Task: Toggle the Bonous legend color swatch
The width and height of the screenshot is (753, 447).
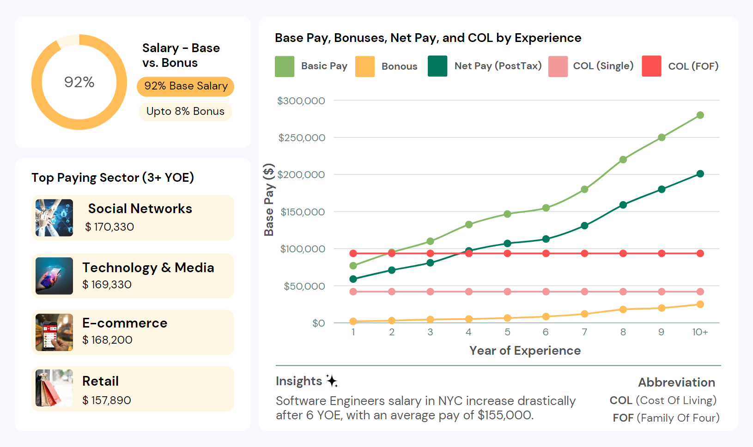Action: point(365,66)
